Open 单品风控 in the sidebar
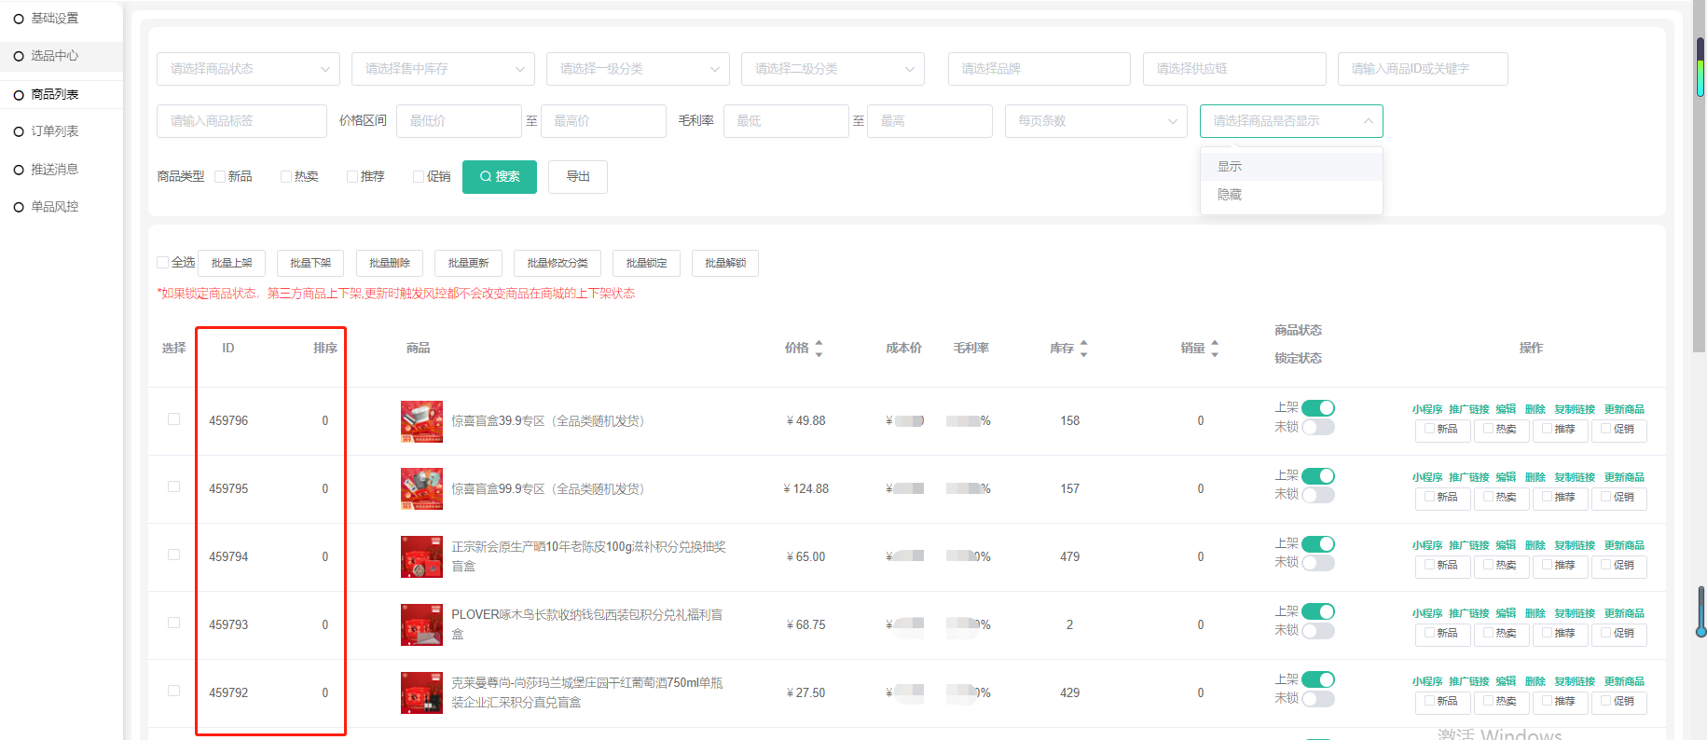1707x740 pixels. (54, 207)
